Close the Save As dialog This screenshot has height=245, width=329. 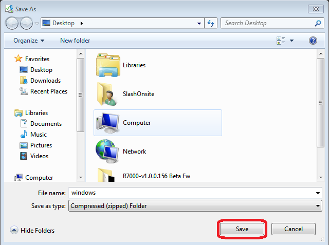coord(316,9)
